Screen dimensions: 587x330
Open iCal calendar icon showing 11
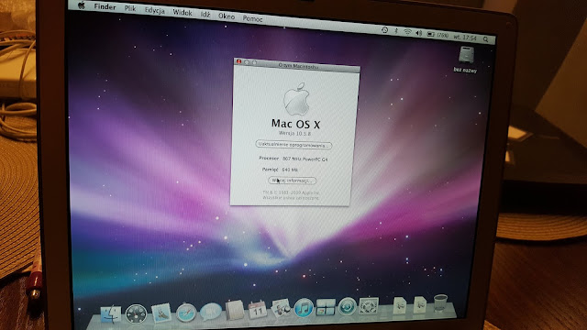coord(258,310)
